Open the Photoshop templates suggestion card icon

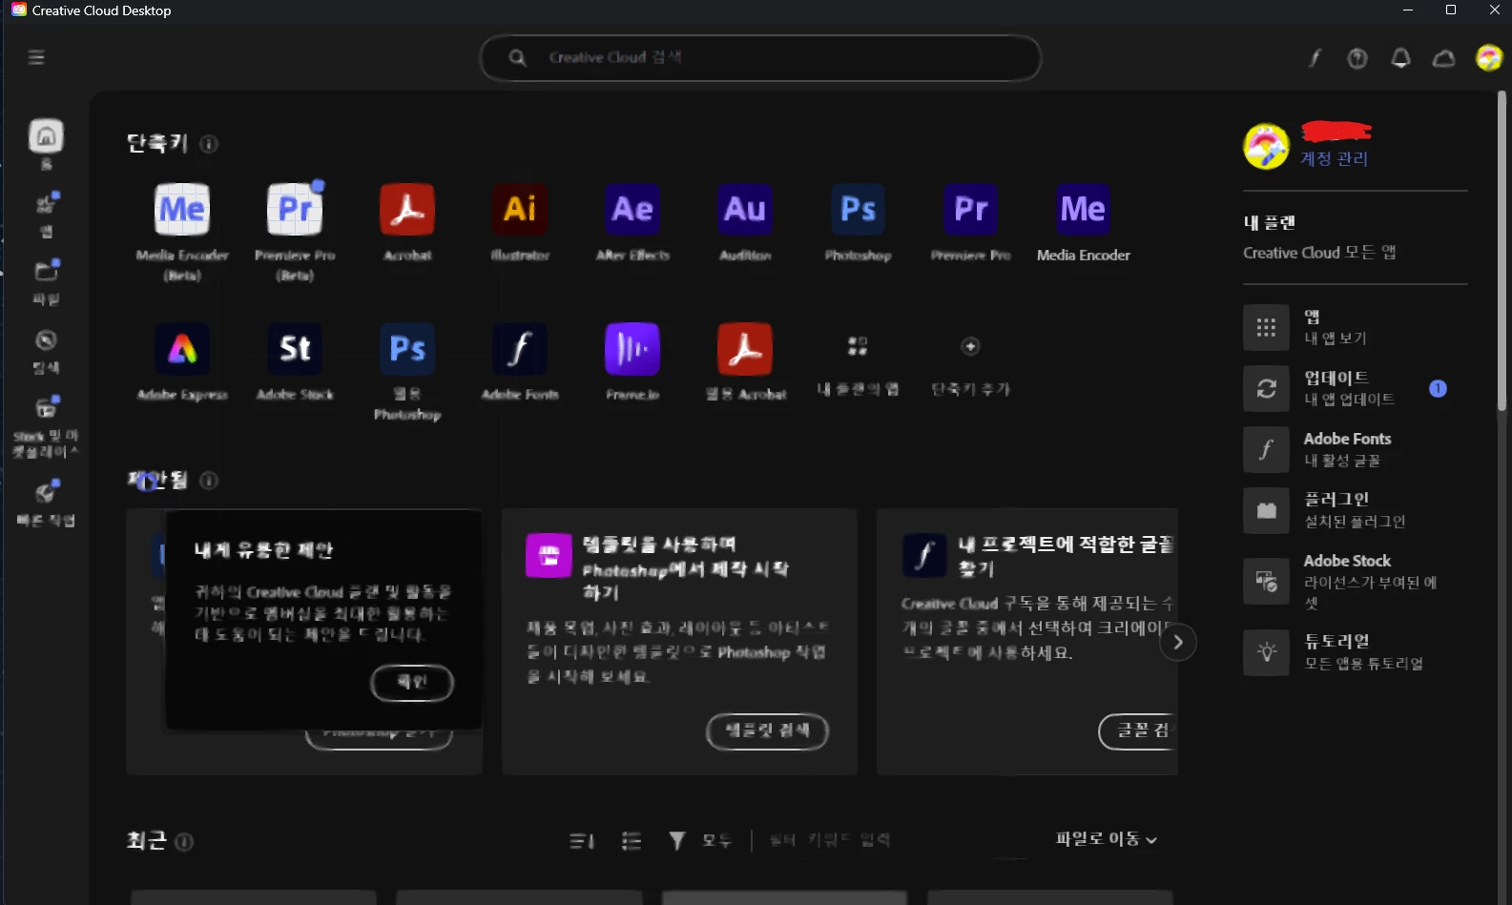tap(549, 555)
